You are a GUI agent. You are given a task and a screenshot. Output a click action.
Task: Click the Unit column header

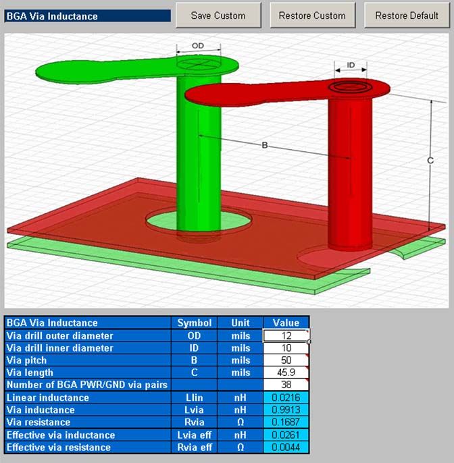click(241, 323)
